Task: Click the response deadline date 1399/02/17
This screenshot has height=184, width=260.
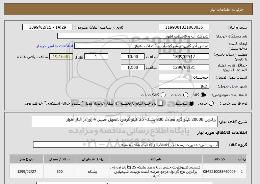Action: coord(184,56)
